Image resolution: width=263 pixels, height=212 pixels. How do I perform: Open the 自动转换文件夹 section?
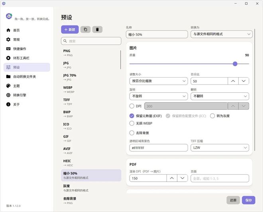click(27, 76)
